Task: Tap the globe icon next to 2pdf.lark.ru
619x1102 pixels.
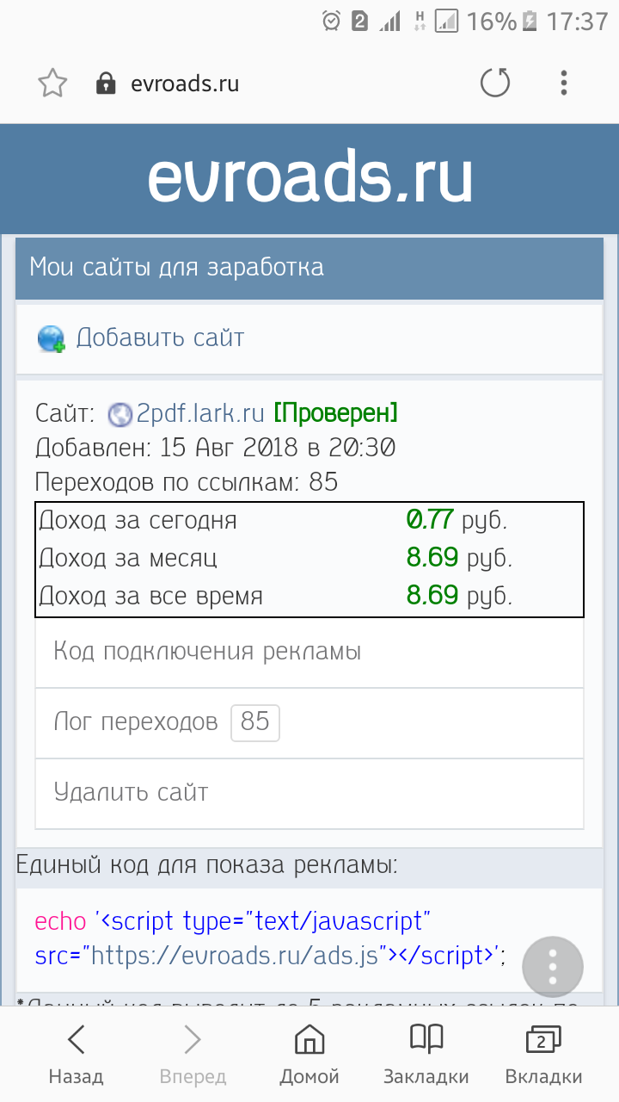Action: (x=120, y=414)
